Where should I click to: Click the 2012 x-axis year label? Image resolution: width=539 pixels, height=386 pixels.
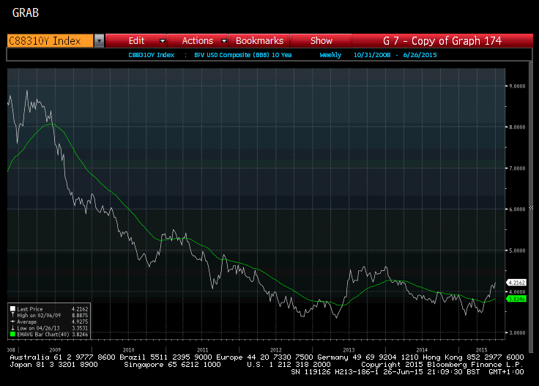[275, 350]
